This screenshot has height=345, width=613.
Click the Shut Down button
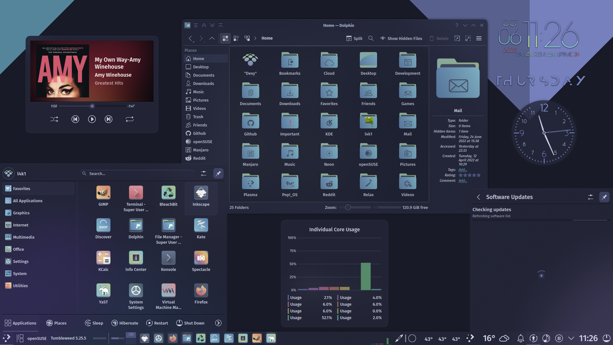190,323
